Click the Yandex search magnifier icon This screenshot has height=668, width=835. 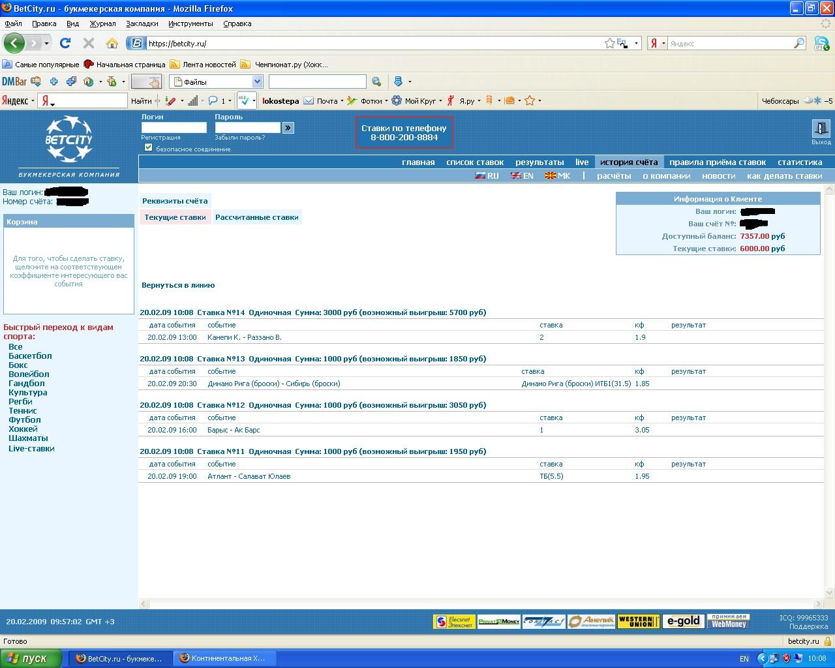(799, 43)
